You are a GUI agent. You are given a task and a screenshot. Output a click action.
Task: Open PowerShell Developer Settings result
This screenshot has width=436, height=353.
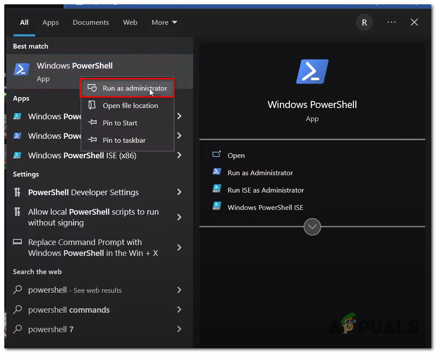(99, 192)
